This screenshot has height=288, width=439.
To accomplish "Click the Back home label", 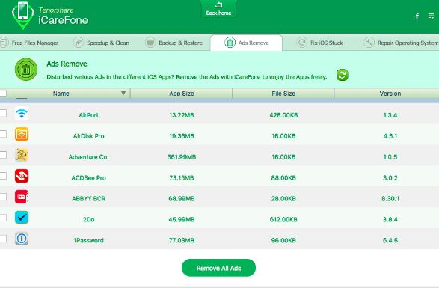I will point(218,13).
